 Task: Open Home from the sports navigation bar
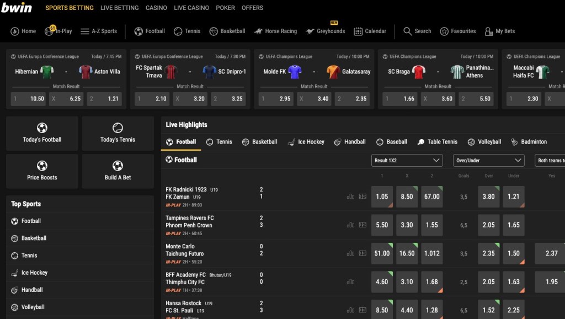pyautogui.click(x=23, y=31)
